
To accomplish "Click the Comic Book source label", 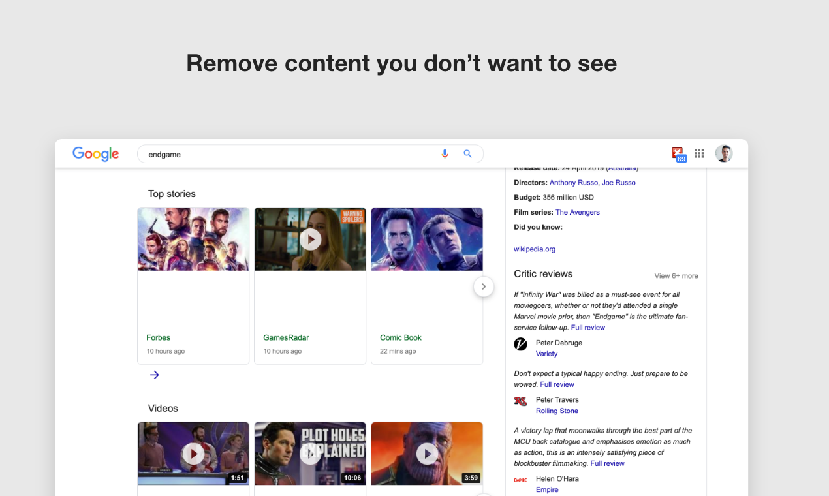I will [x=401, y=337].
